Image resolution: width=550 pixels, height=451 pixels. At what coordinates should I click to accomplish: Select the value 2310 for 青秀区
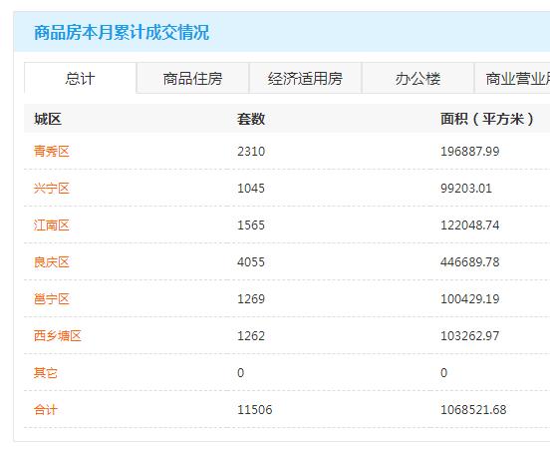click(x=251, y=152)
